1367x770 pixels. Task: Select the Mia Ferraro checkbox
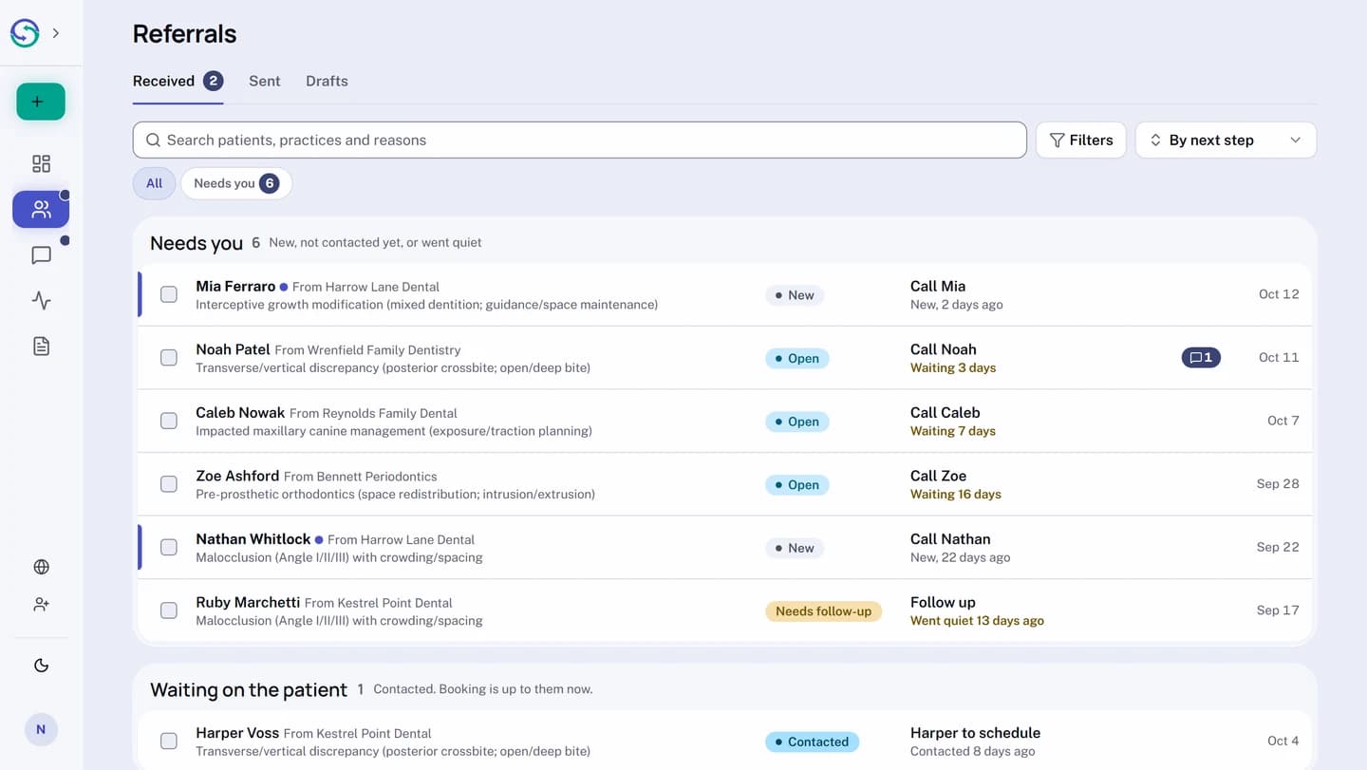[x=169, y=294]
